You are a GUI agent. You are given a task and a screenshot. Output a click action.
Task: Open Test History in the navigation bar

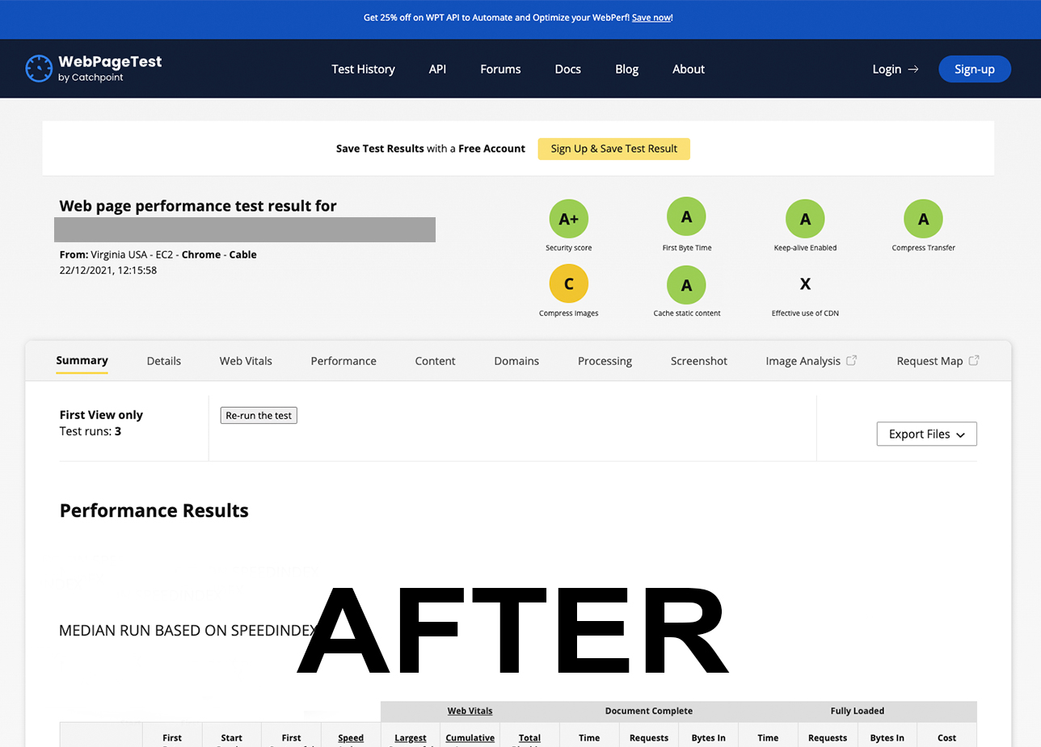pyautogui.click(x=363, y=69)
